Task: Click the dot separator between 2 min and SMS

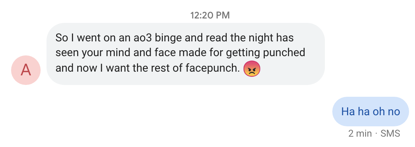Action: tap(376, 134)
